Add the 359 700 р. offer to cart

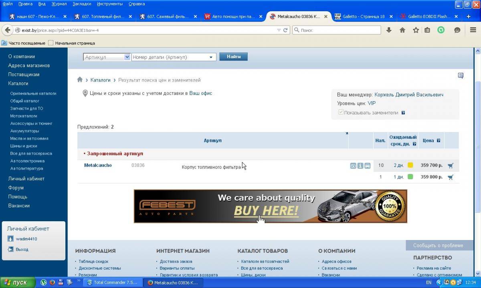coord(451,166)
